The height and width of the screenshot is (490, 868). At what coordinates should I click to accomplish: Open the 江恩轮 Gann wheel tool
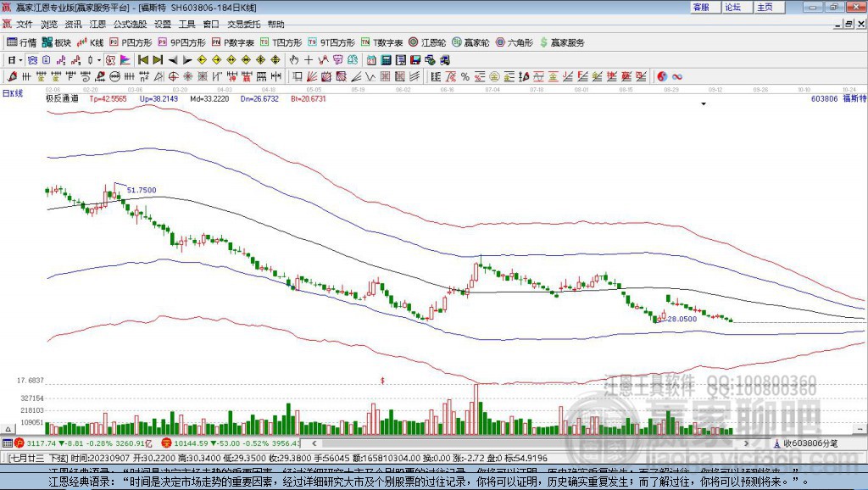coord(427,42)
